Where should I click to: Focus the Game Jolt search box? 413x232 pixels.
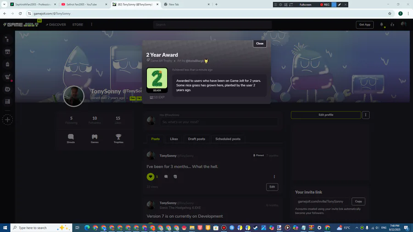coord(212,25)
